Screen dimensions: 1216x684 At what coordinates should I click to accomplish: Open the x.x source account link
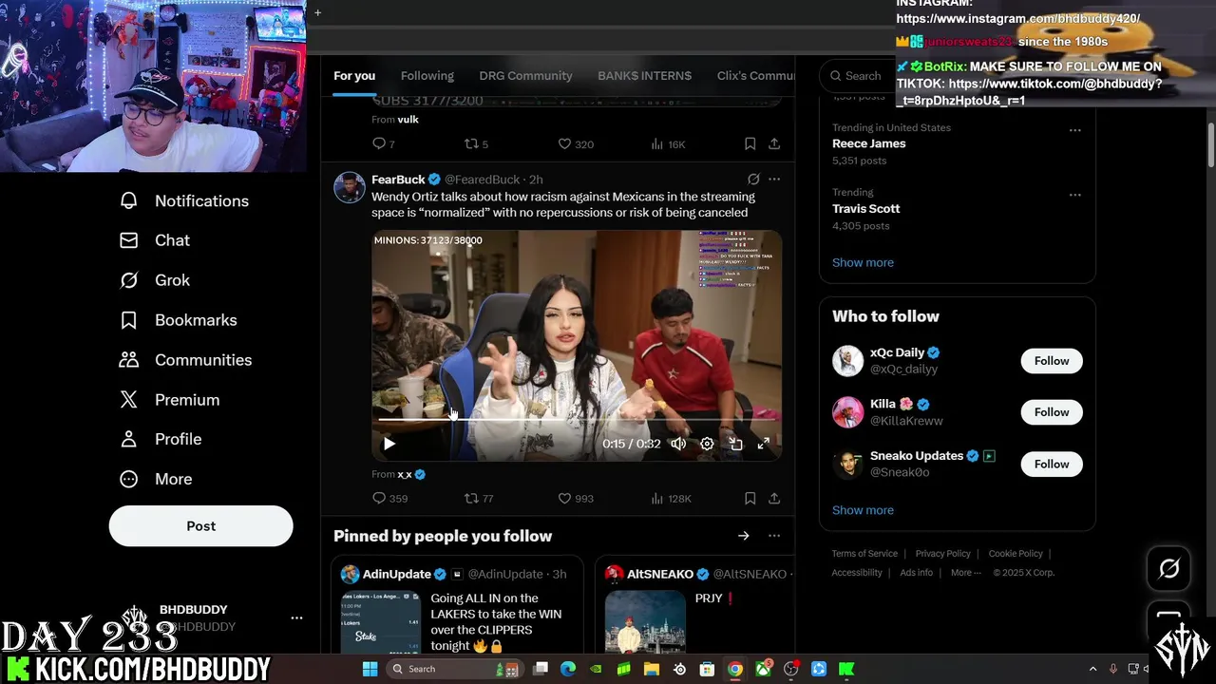pos(405,474)
